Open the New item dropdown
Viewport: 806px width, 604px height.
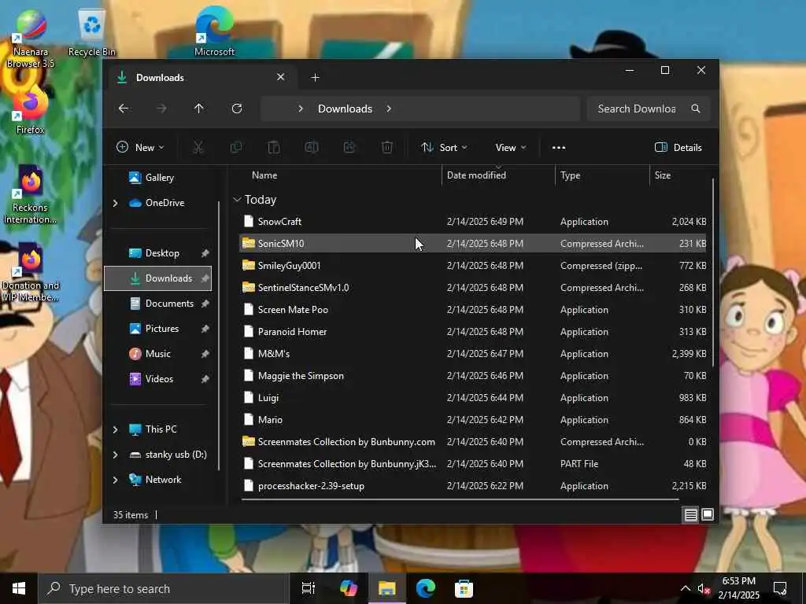pos(140,147)
